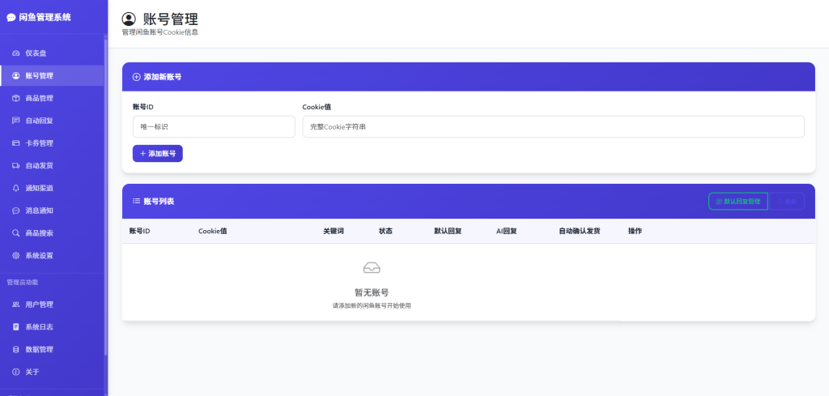Click the 账号列表 panel title
This screenshot has height=396, width=829.
tap(159, 202)
